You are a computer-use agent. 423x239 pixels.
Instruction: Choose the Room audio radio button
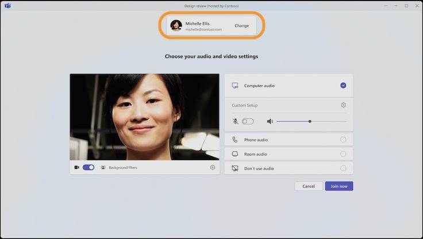pyautogui.click(x=343, y=154)
